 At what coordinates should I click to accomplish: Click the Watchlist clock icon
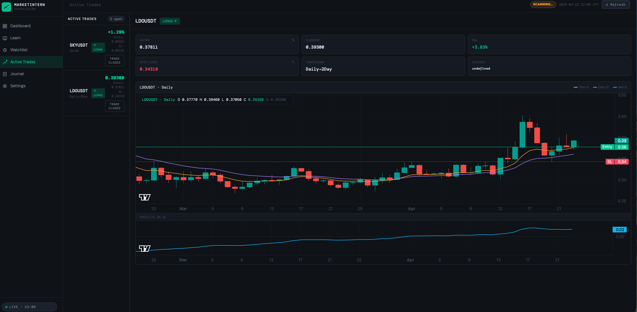(5, 50)
